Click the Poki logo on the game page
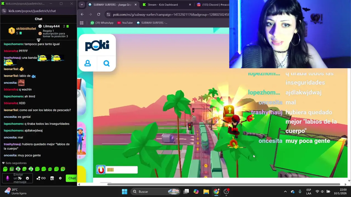Screen dimensions: 351x197 [97, 45]
